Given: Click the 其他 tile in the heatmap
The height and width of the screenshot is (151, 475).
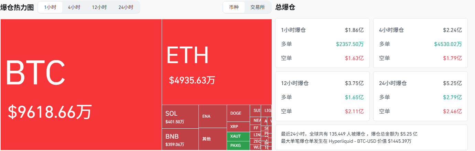Looking at the screenshot, I should (213, 139).
